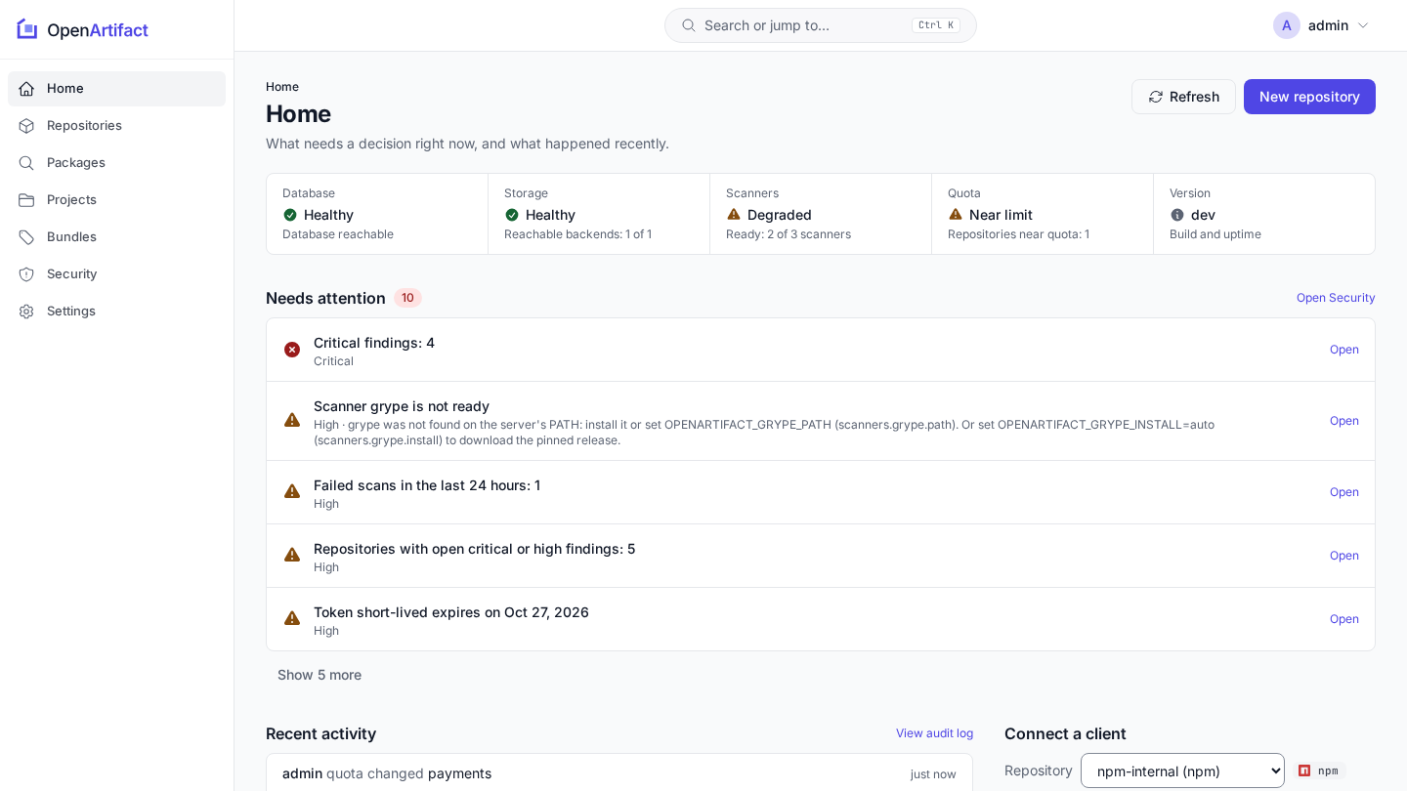Click the Repositories cube icon in sidebar
Viewport: 1407px width, 791px height.
coord(26,126)
